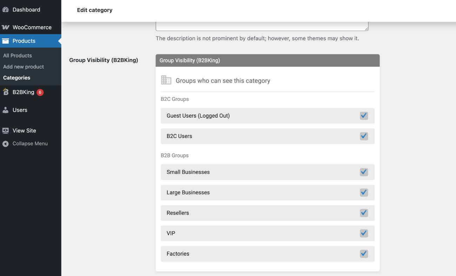Uncheck the Guest Users (Logged Out) checkbox
This screenshot has width=456, height=276.
click(x=364, y=116)
